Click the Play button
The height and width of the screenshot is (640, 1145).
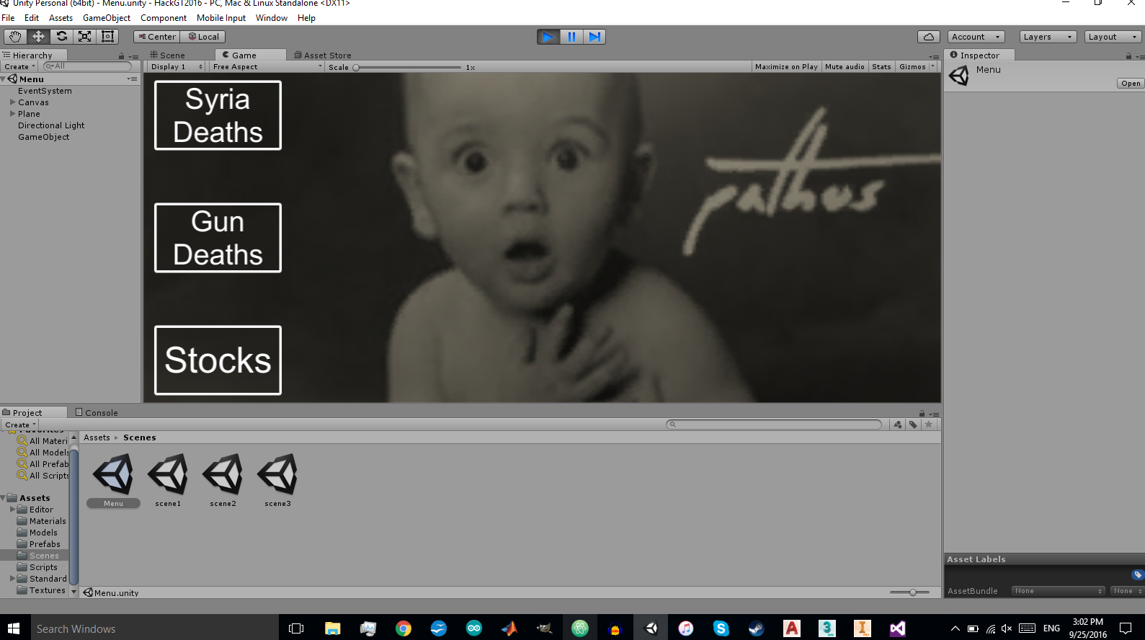click(x=548, y=37)
